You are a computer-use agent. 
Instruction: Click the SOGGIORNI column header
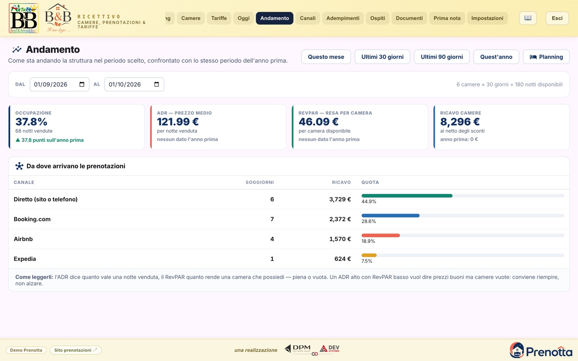coord(260,182)
